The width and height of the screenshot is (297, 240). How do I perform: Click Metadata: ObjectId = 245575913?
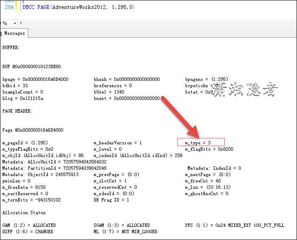40,174
